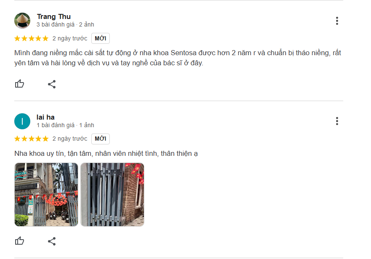
Task: Open more options for Trang Thu's review
Action: click(x=337, y=21)
